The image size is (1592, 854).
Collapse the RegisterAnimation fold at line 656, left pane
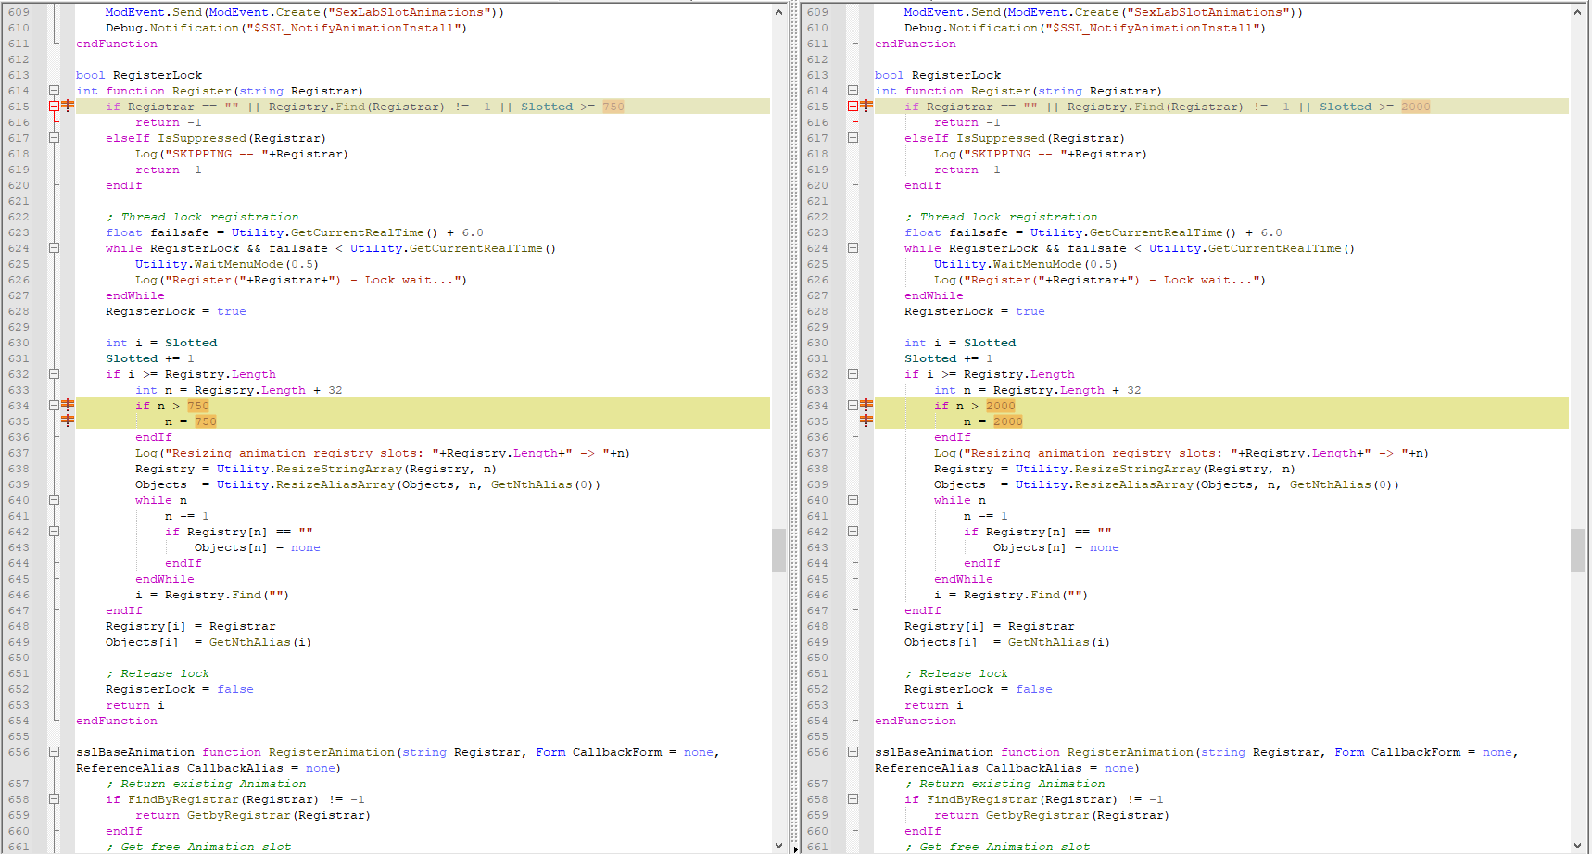point(54,752)
